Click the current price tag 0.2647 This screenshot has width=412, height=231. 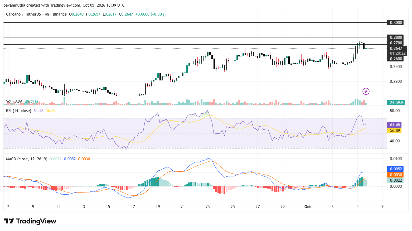pyautogui.click(x=396, y=48)
